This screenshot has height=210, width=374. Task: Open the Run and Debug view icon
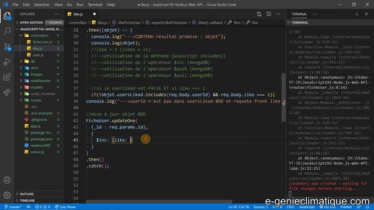7,62
